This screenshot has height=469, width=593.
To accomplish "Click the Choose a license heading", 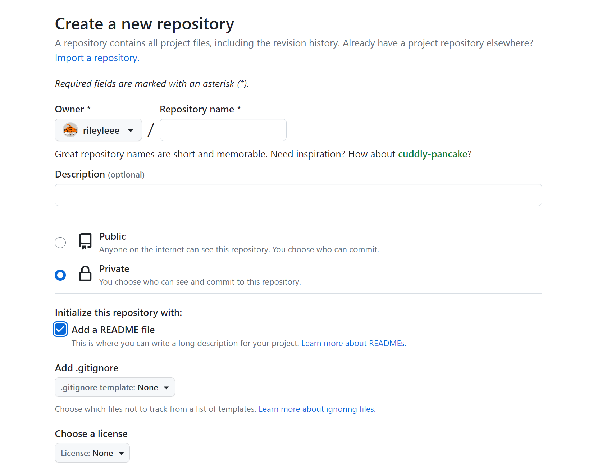I will (x=91, y=434).
